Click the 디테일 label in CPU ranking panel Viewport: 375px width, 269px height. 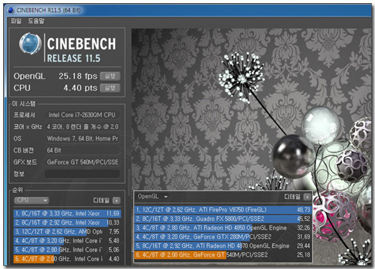pos(101,200)
